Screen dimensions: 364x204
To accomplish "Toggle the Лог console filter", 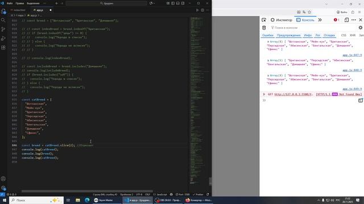I will [x=317, y=35].
